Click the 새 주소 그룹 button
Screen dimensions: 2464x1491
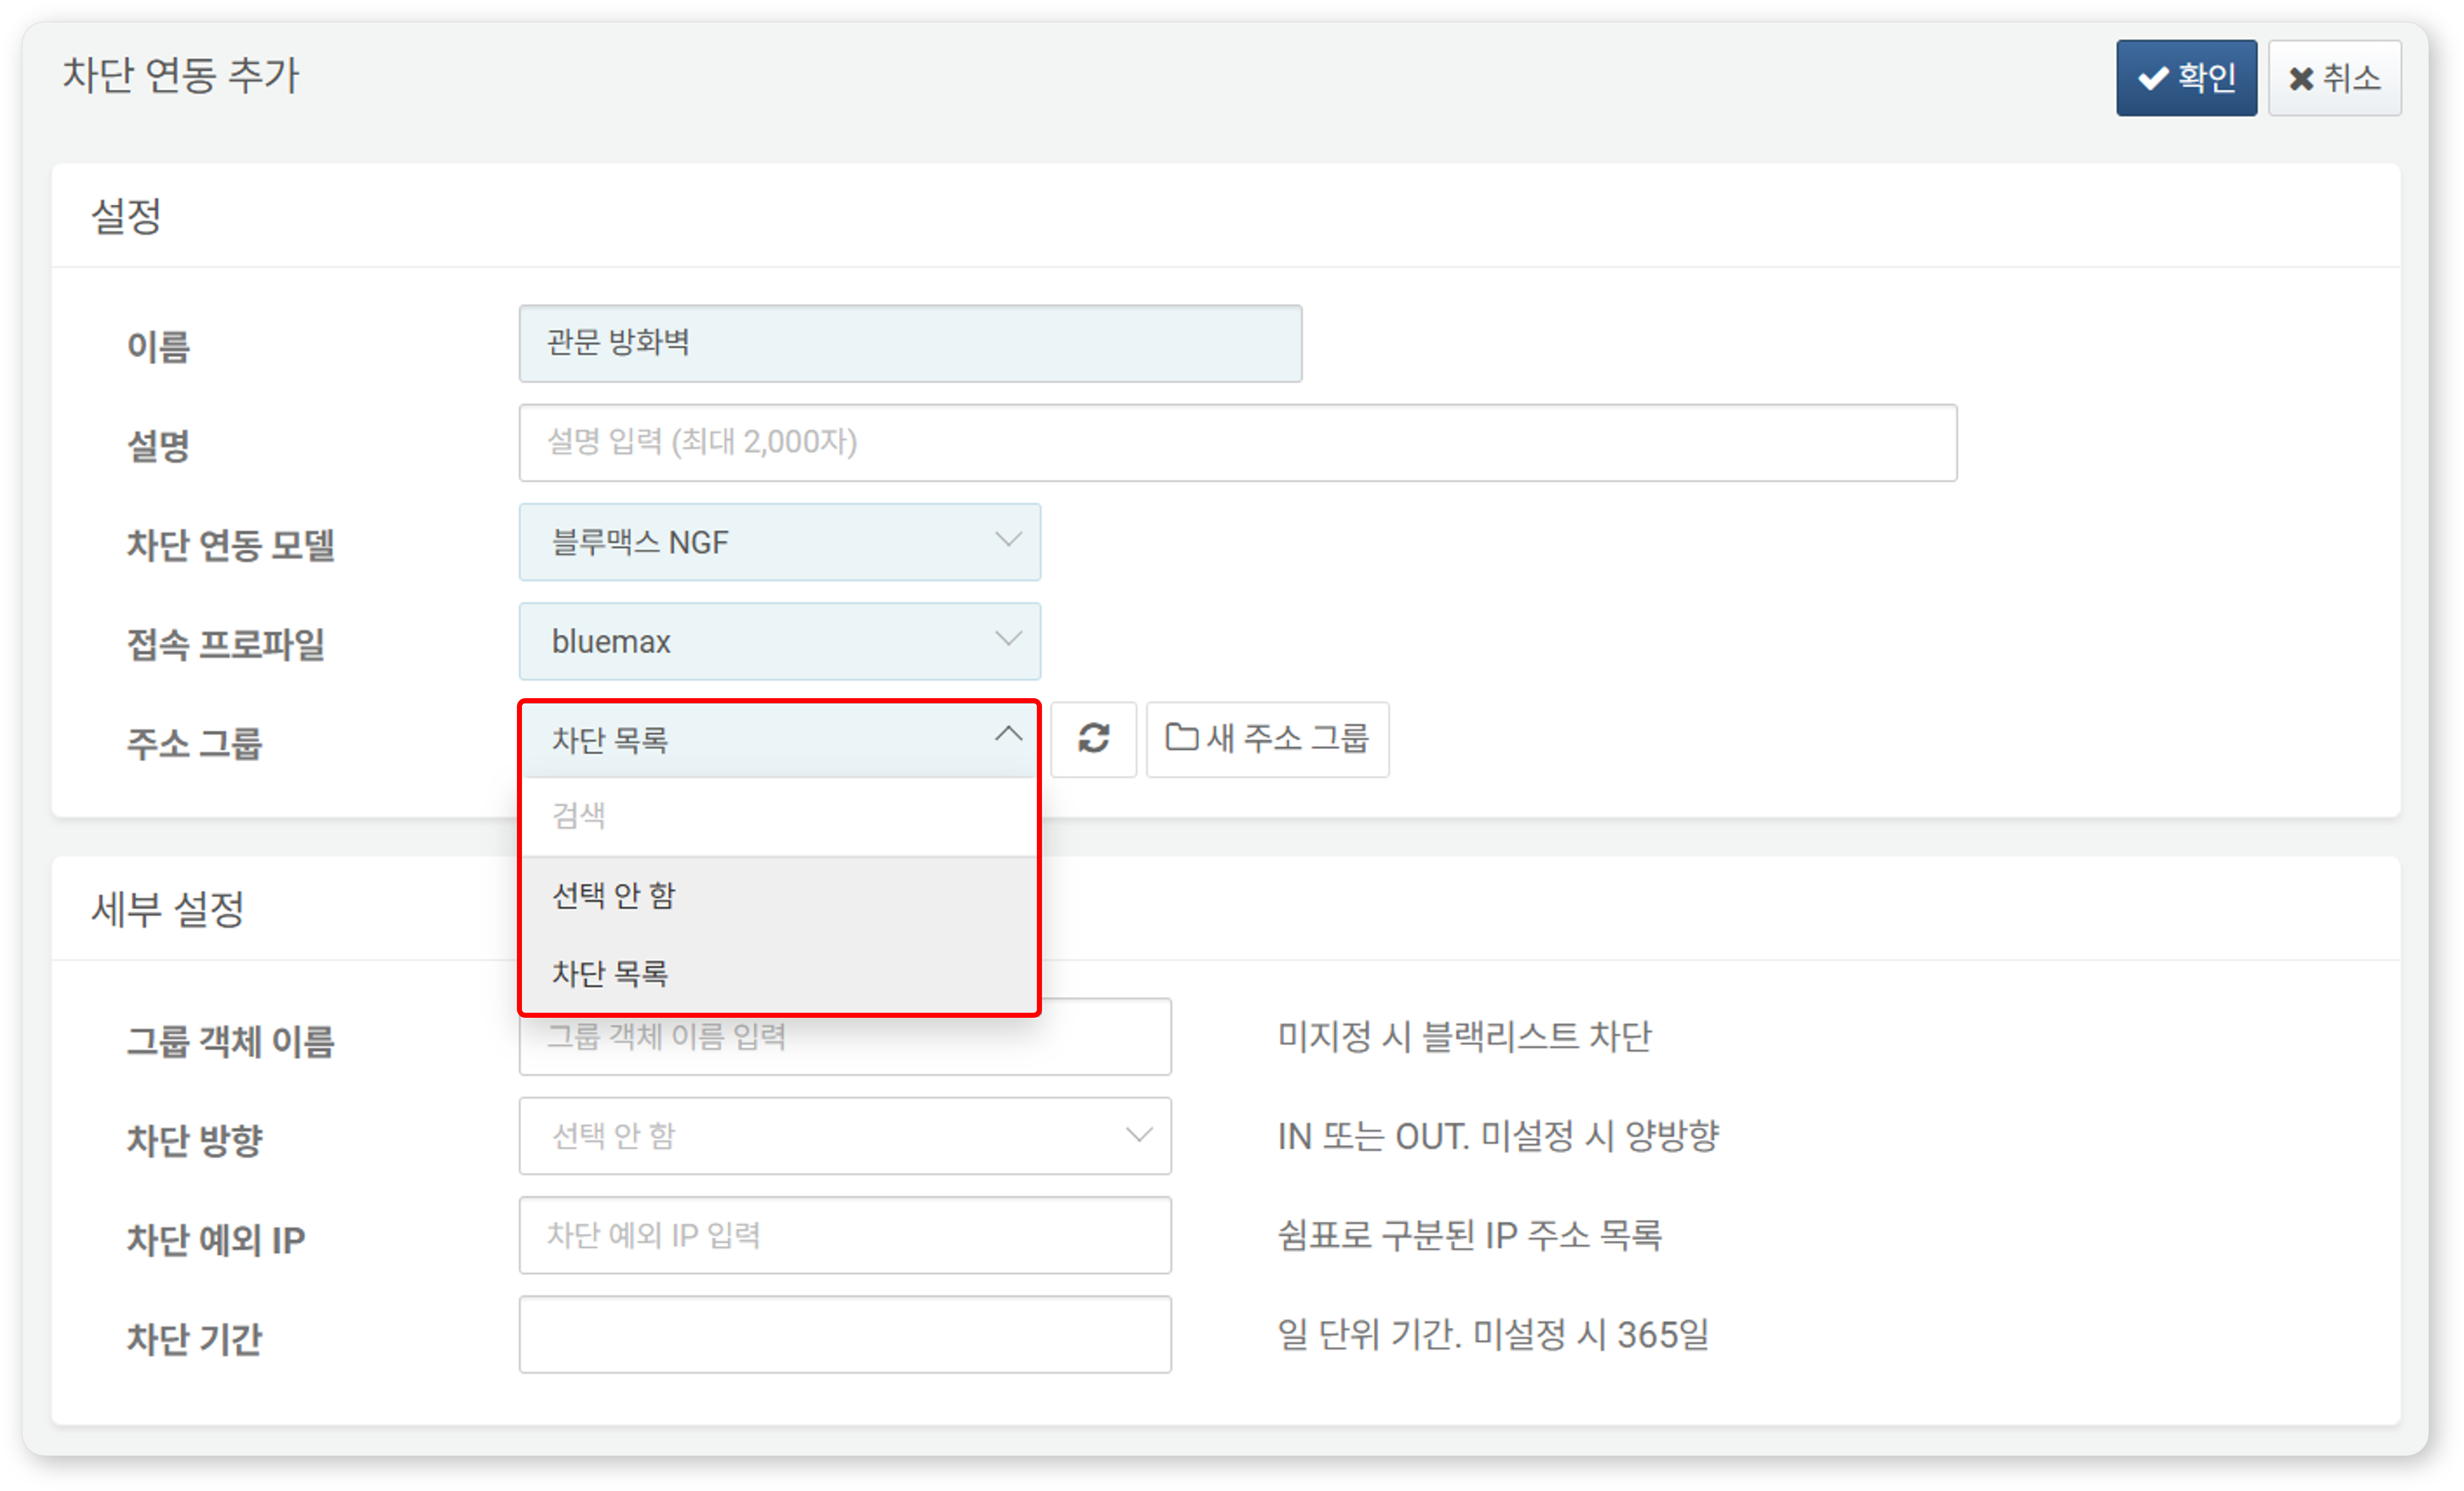click(x=1267, y=739)
